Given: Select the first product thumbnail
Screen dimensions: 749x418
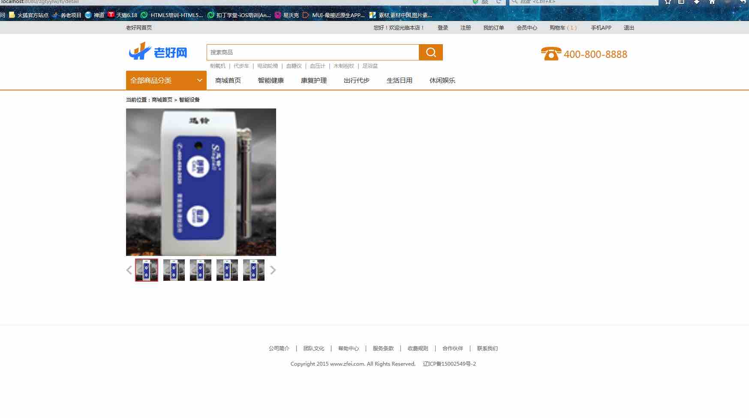Looking at the screenshot, I should coord(147,270).
